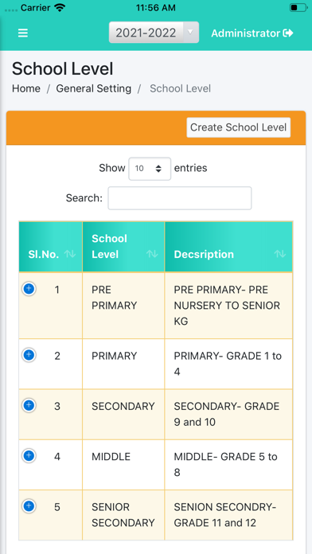312x554 pixels.
Task: Open the hamburger navigation menu
Action: [x=23, y=33]
